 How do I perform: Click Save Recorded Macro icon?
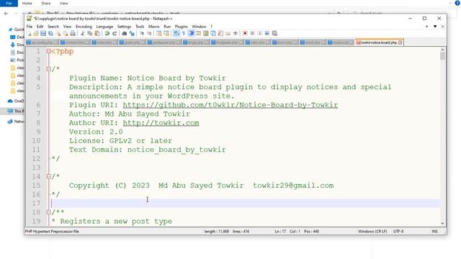(274, 34)
